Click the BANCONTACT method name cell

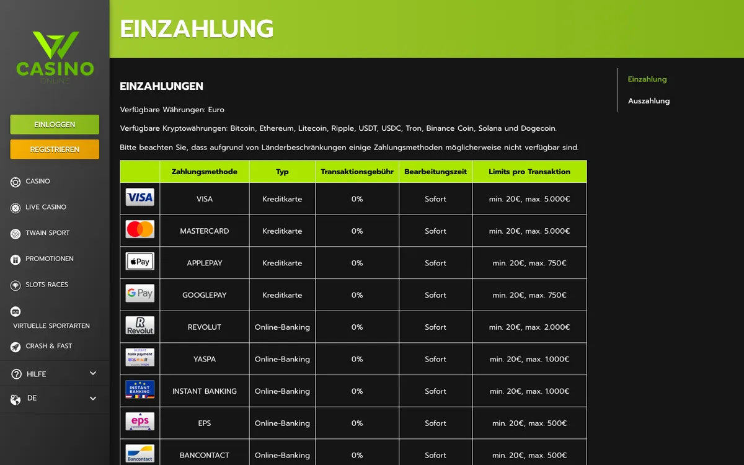coord(205,455)
